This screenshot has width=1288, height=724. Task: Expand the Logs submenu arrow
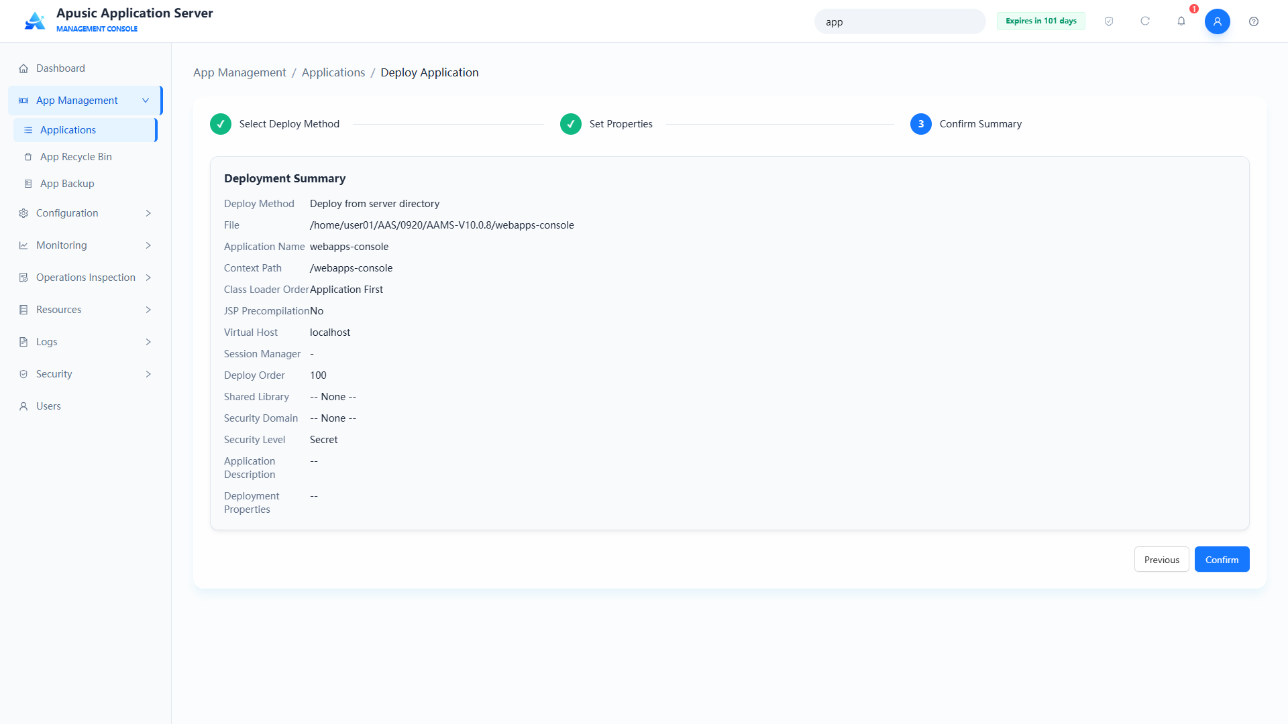[x=148, y=342]
